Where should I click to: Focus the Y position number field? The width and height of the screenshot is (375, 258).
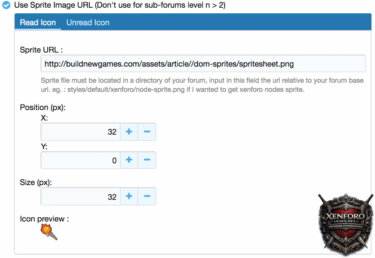click(x=81, y=161)
